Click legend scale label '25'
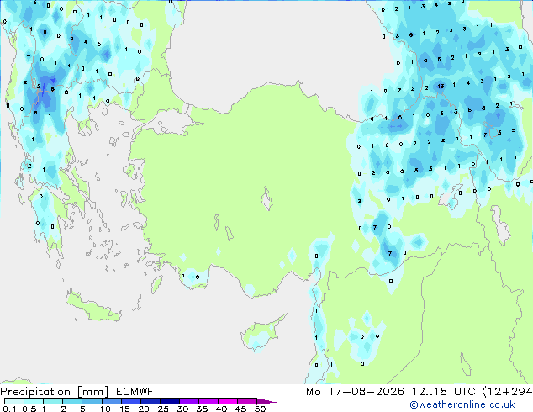The height and width of the screenshot is (412, 533). point(163,409)
